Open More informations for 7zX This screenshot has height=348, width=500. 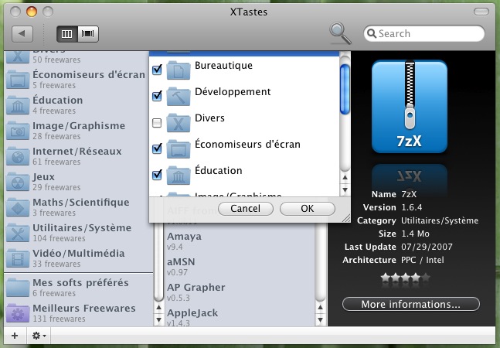point(410,304)
